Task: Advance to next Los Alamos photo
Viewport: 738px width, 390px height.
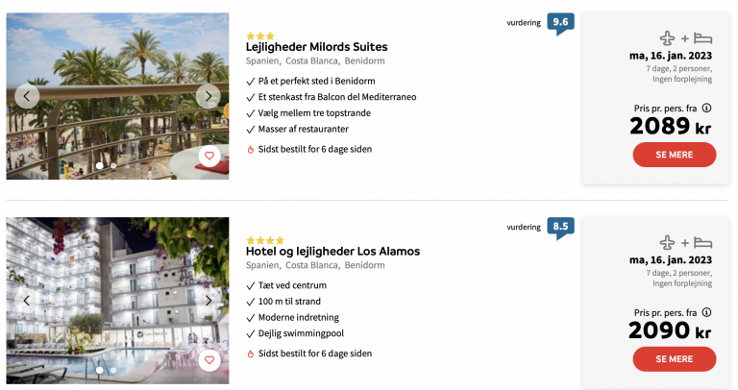Action: click(208, 301)
